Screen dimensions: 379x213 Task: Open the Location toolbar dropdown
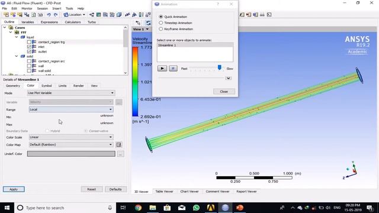pos(74,15)
